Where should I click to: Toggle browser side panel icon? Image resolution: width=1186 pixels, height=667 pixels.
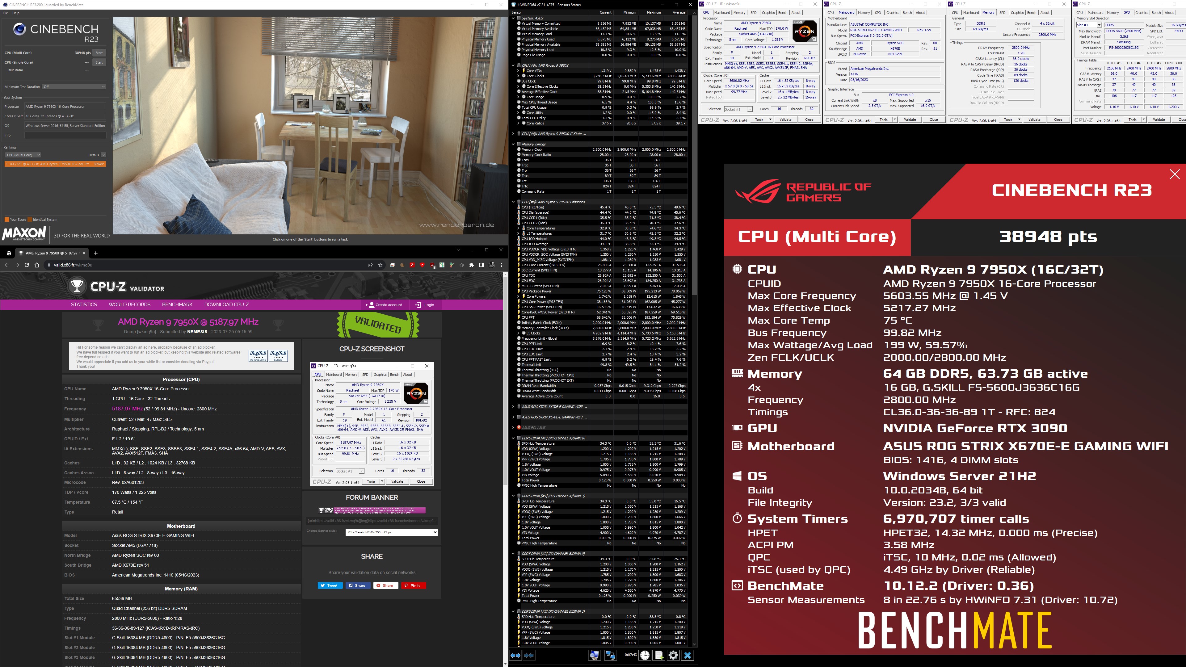click(x=482, y=265)
